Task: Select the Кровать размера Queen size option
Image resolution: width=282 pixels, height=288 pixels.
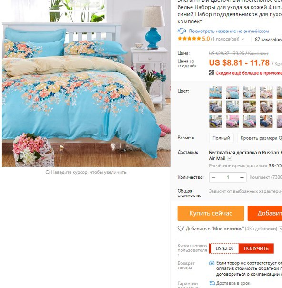Action: tap(260, 138)
